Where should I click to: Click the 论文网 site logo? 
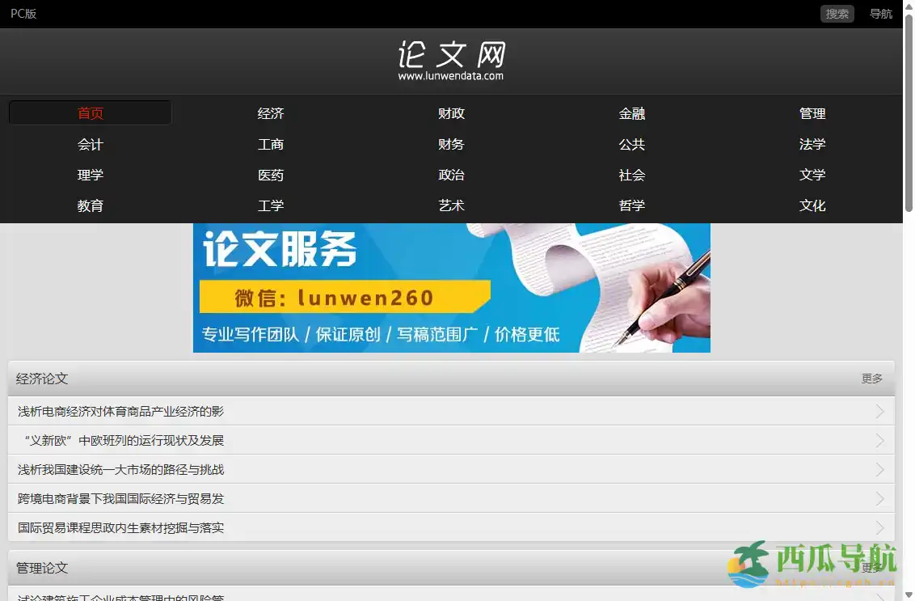click(x=451, y=61)
